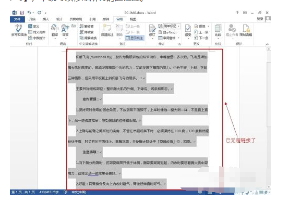289x201 pixels.
Task: Click the Sign in (登录) link
Action: (x=260, y=19)
